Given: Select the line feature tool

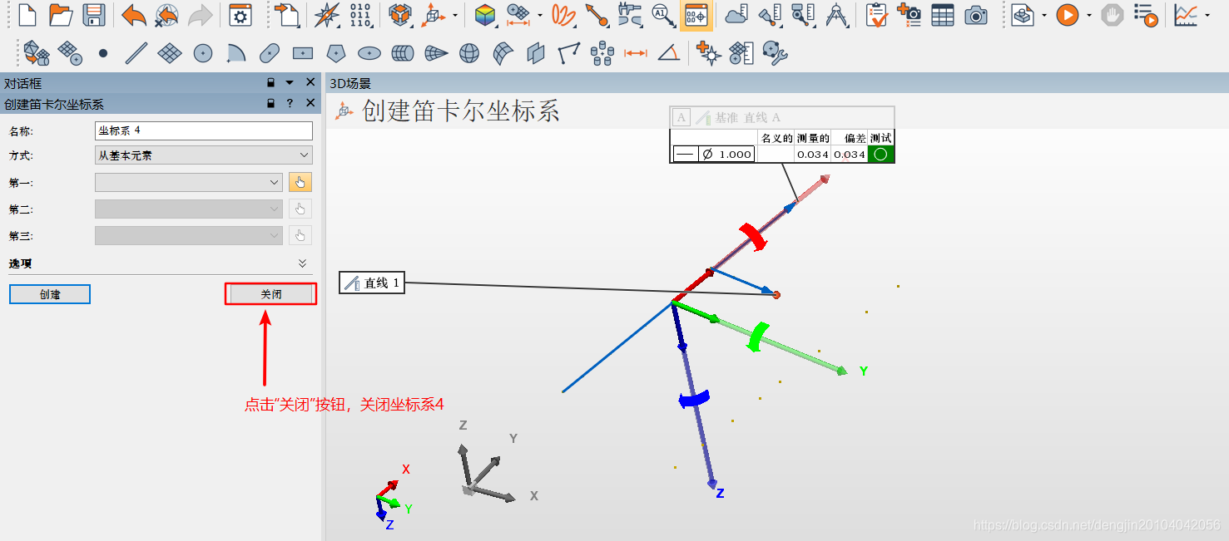Looking at the screenshot, I should (x=136, y=54).
